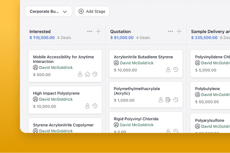Open the Interested stage three-dots menu

tap(90, 31)
